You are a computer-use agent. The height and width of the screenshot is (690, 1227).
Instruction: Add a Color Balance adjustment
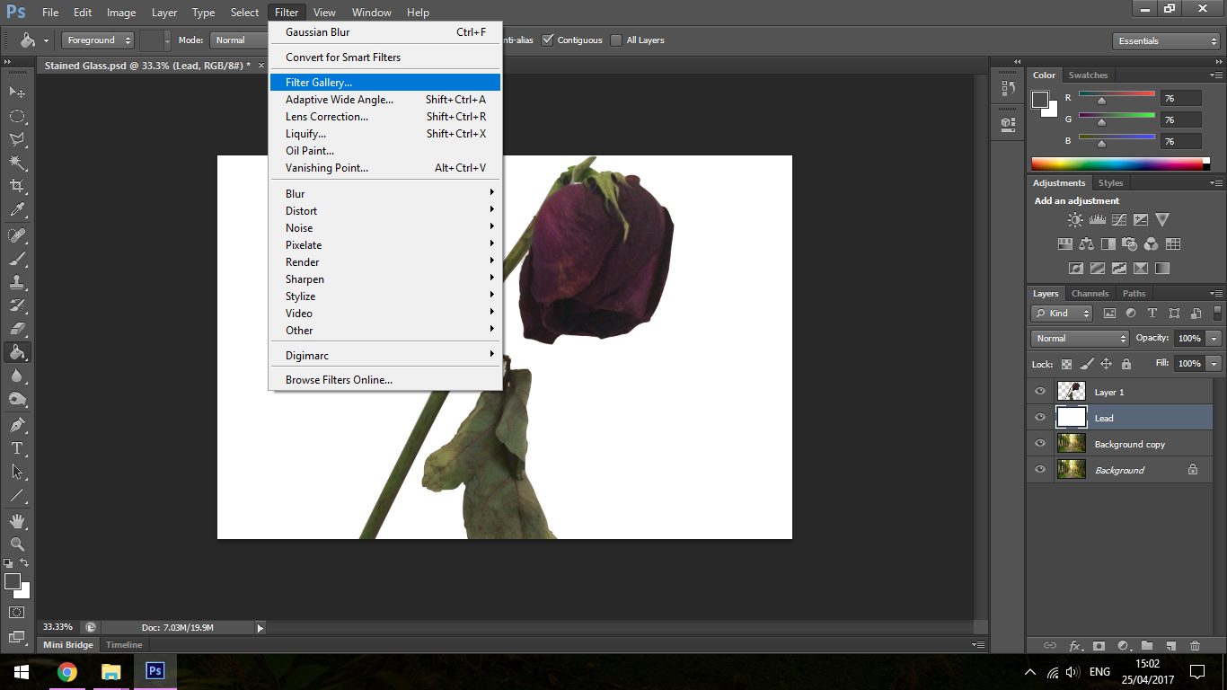(x=1086, y=243)
